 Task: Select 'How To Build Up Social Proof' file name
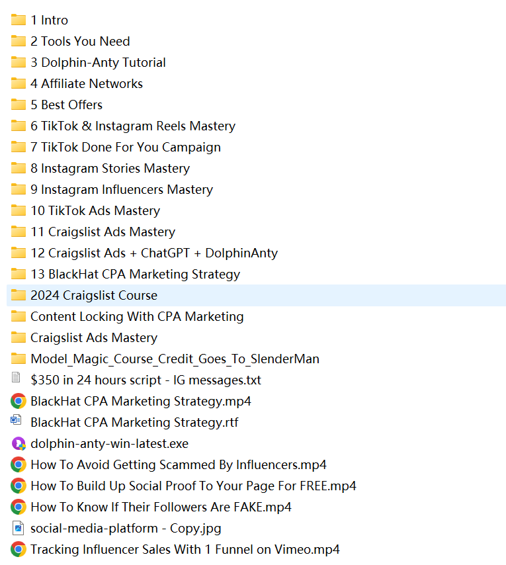[193, 486]
